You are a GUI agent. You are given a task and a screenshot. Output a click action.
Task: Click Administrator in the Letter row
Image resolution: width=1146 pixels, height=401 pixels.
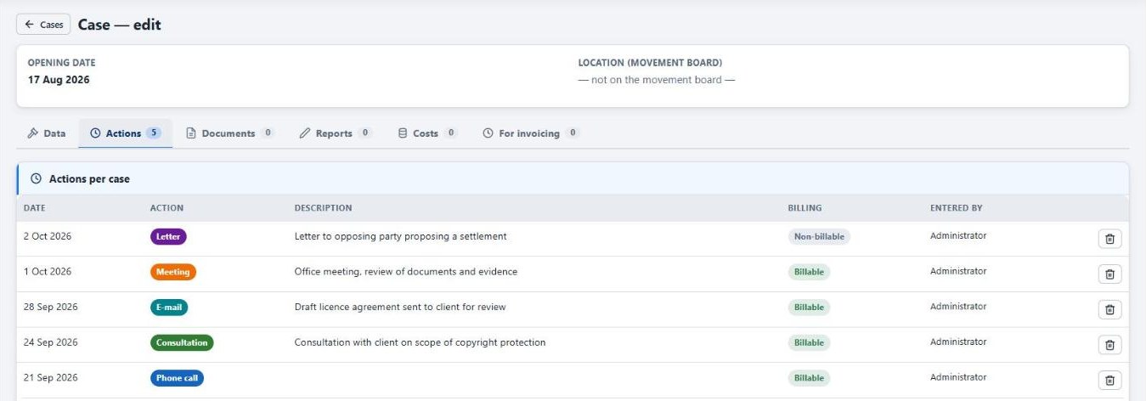pos(958,235)
